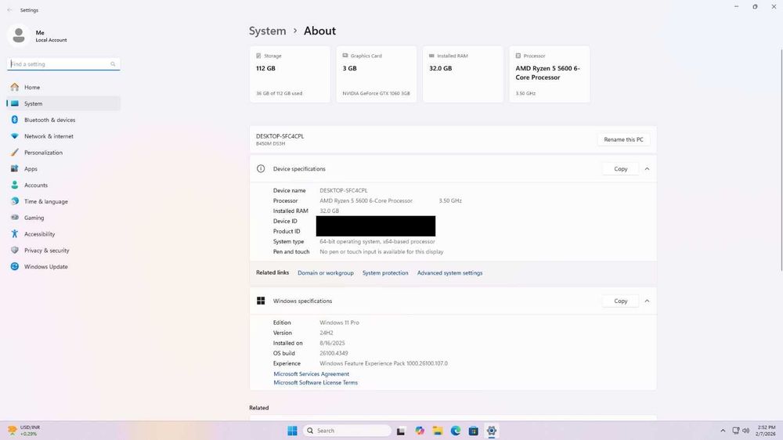Click the Installed on date 8/16/2025
Screen dimensions: 783x440
(x=332, y=343)
